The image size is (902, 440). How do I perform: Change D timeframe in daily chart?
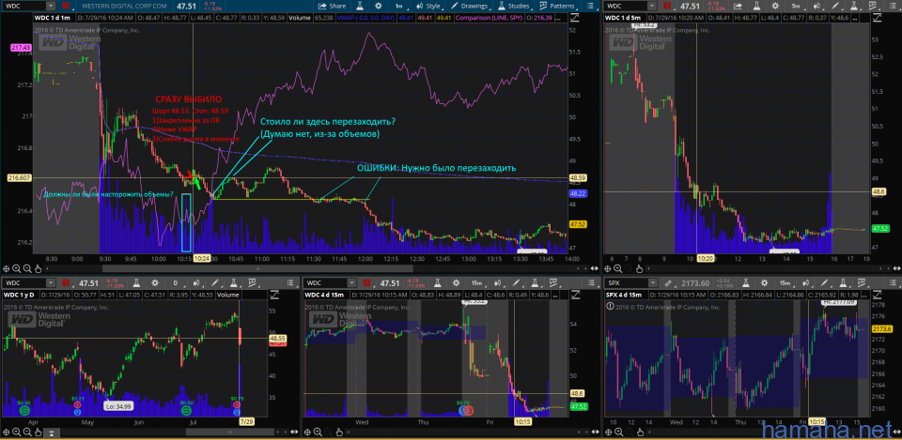176,282
